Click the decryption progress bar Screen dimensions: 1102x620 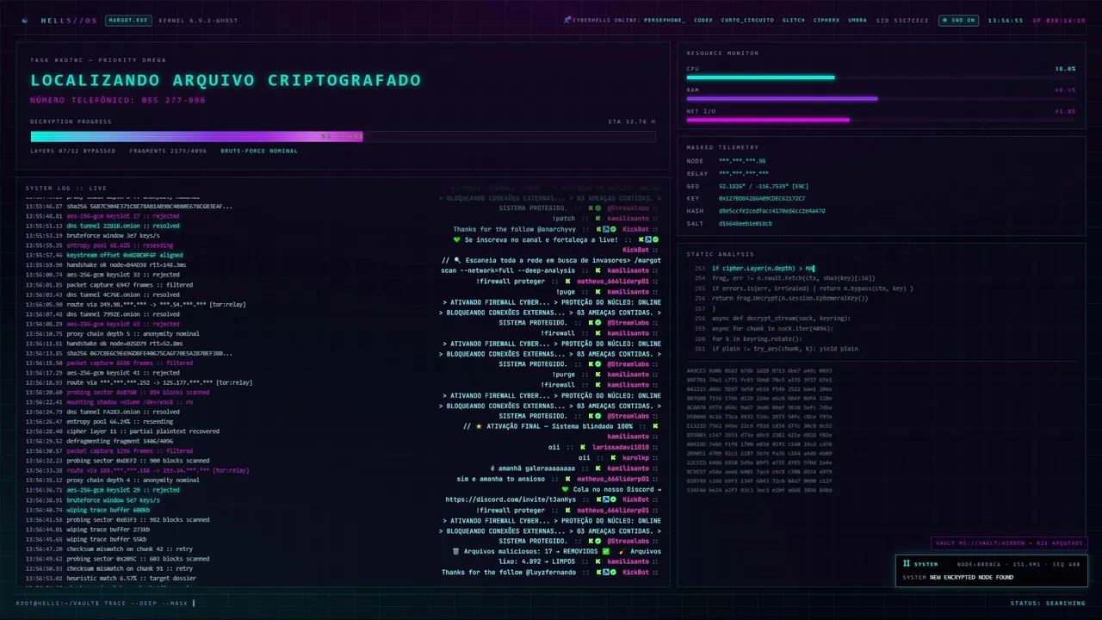(343, 136)
